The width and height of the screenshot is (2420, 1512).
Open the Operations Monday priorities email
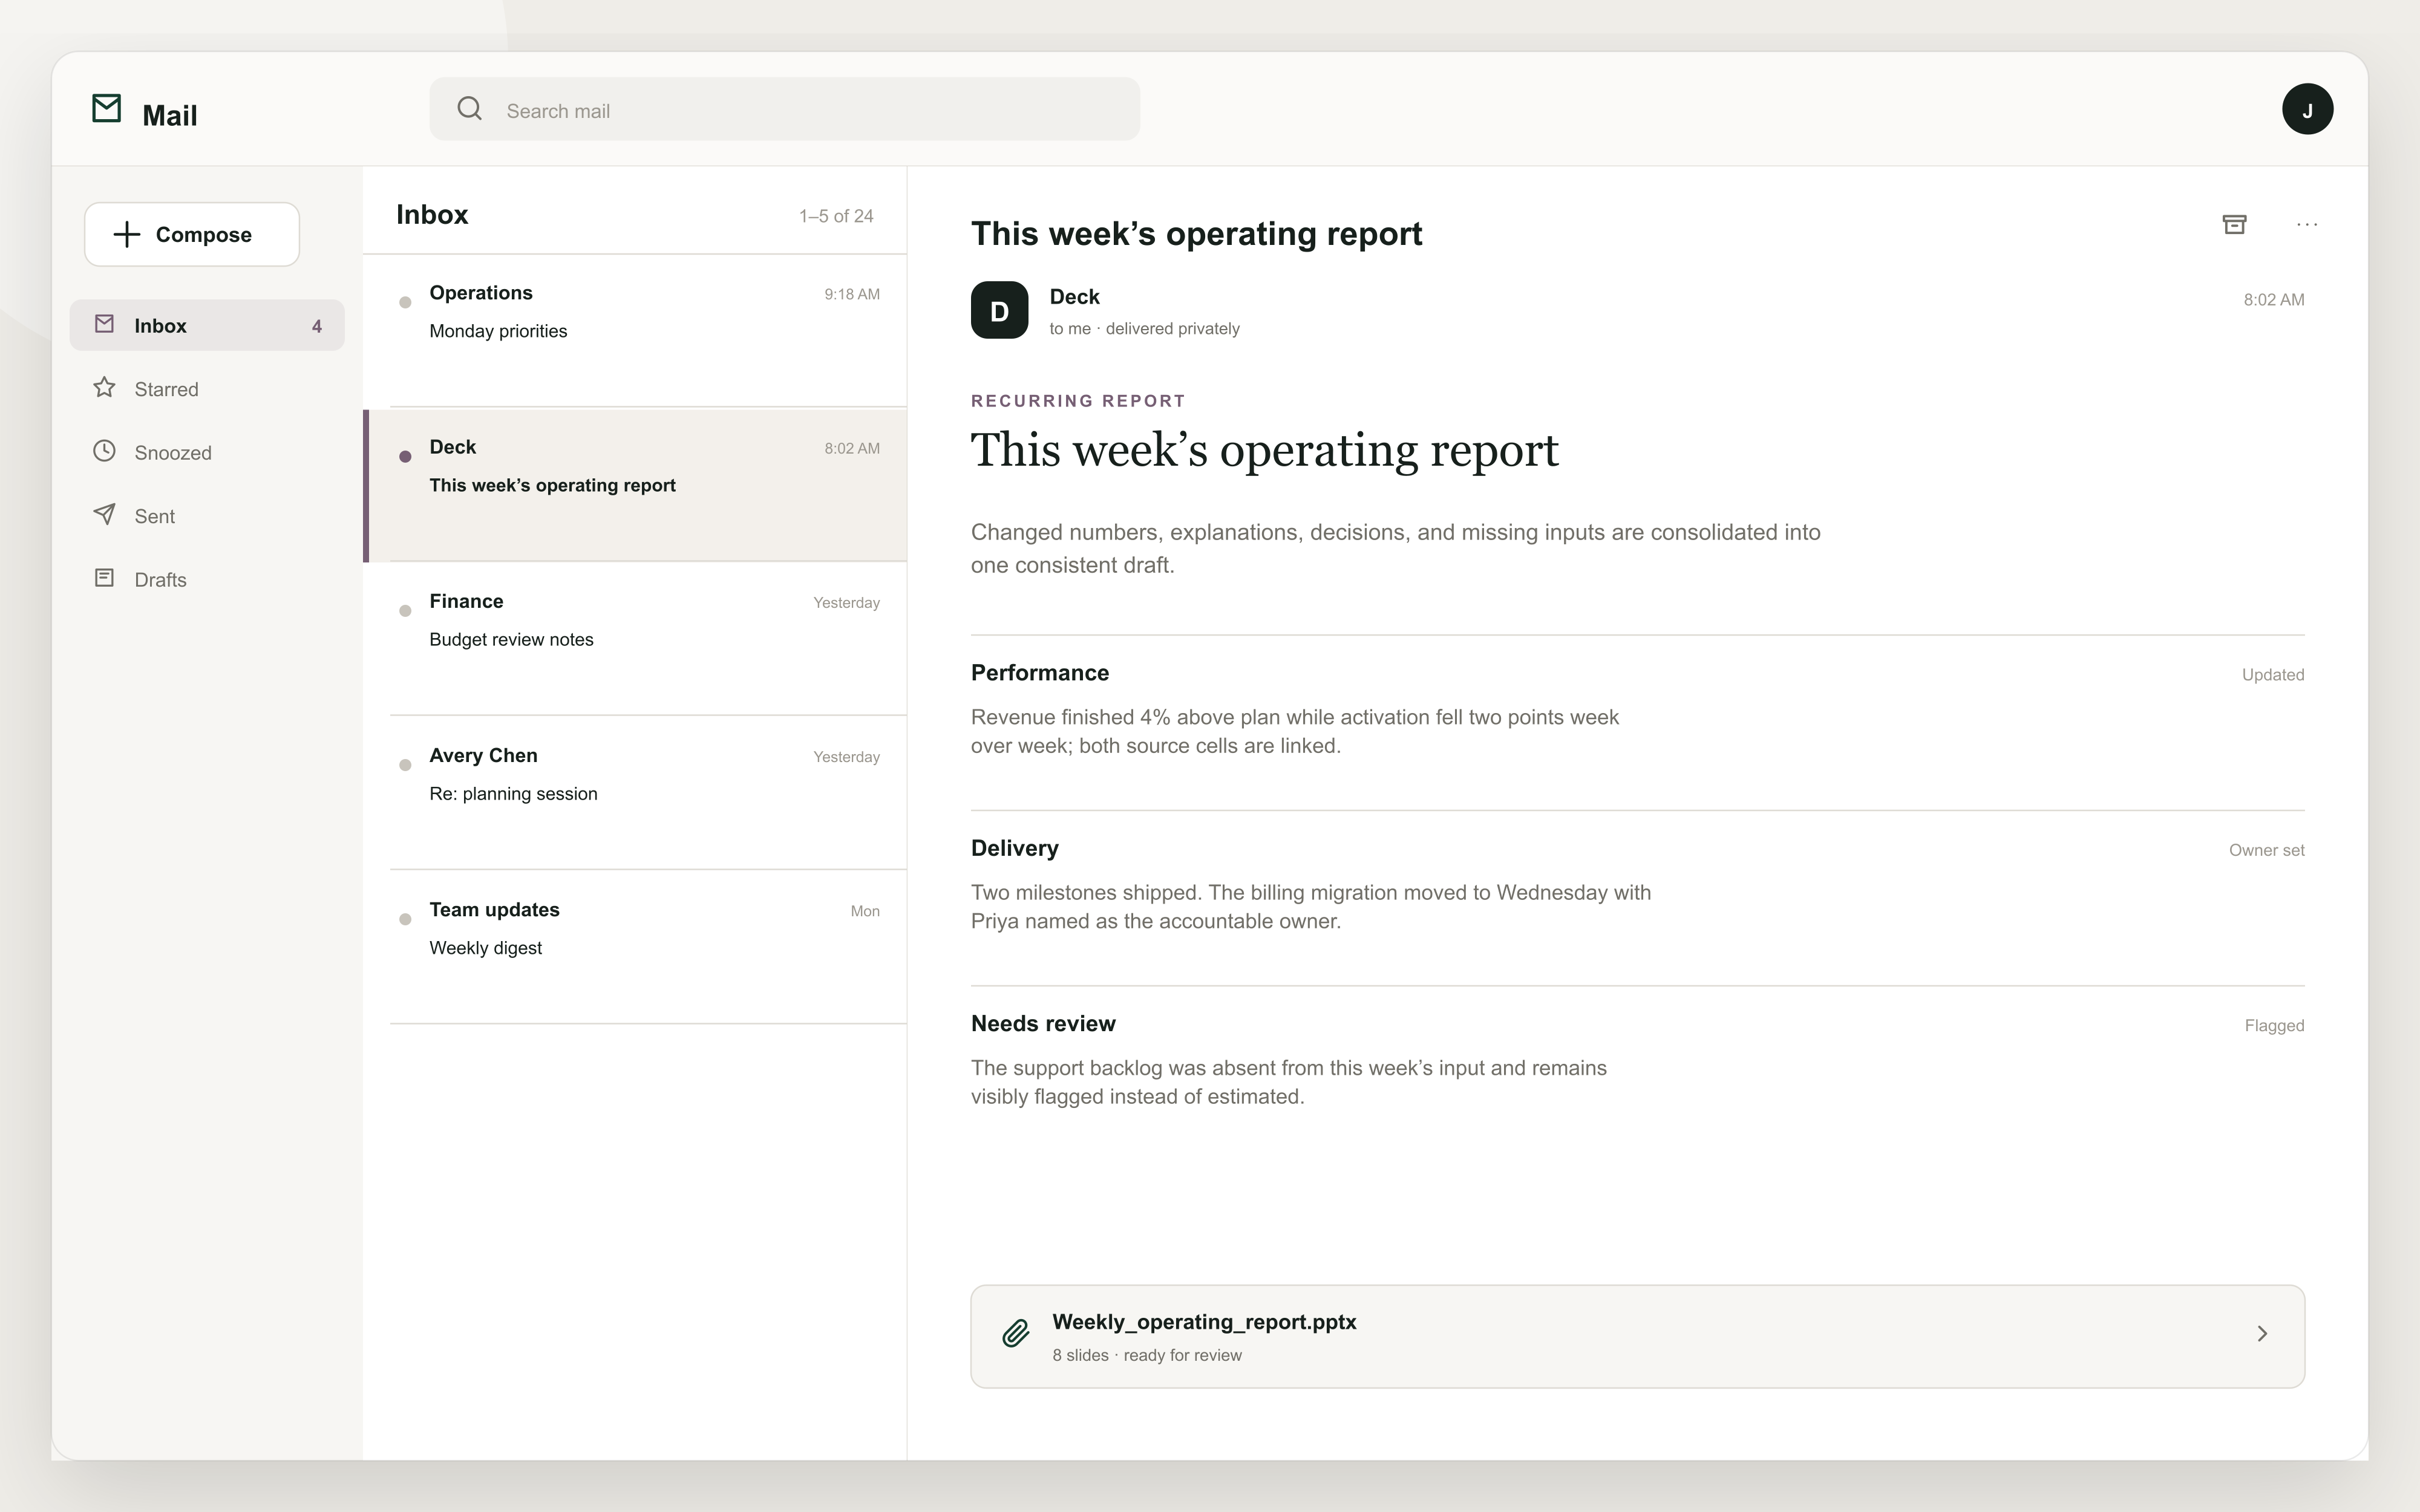635,331
